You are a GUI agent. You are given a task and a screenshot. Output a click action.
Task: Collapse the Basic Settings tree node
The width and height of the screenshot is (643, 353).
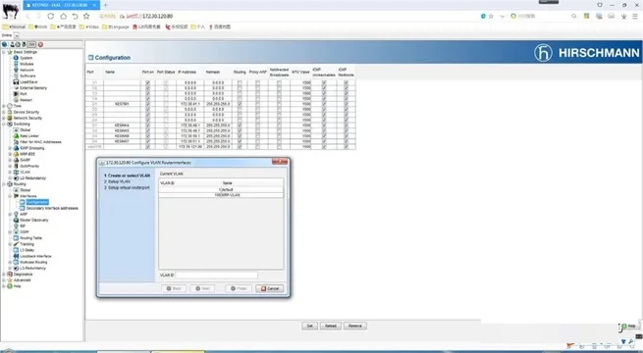pyautogui.click(x=4, y=52)
